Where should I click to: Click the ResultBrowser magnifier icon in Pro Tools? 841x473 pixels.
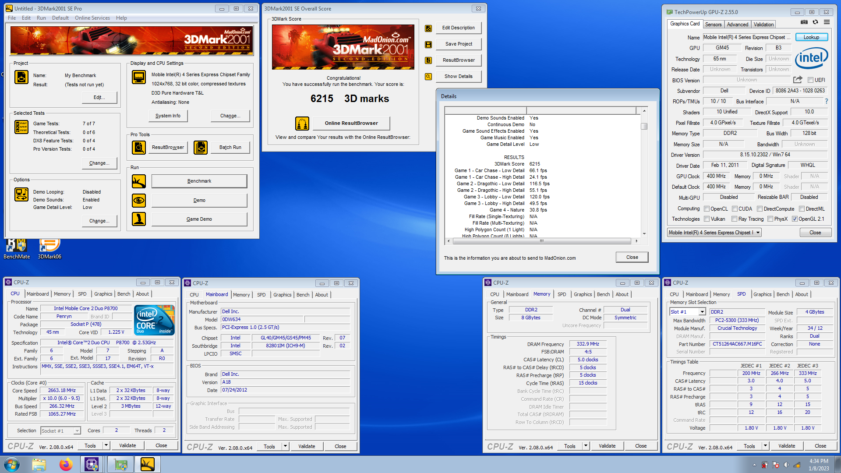pos(139,148)
